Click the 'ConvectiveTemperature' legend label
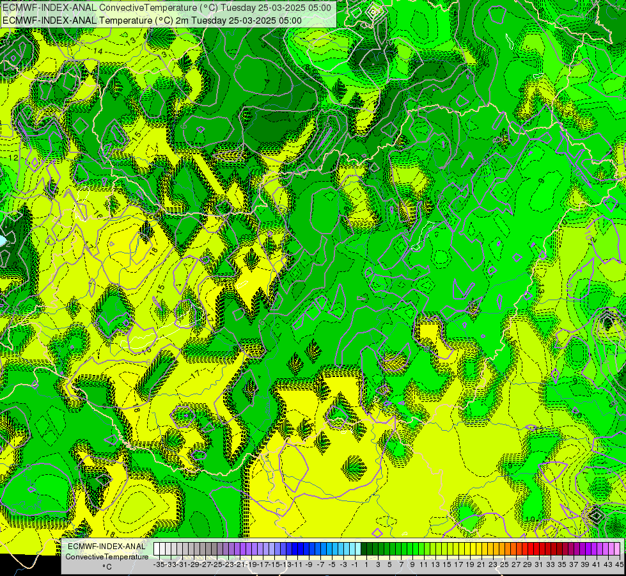 click(107, 556)
